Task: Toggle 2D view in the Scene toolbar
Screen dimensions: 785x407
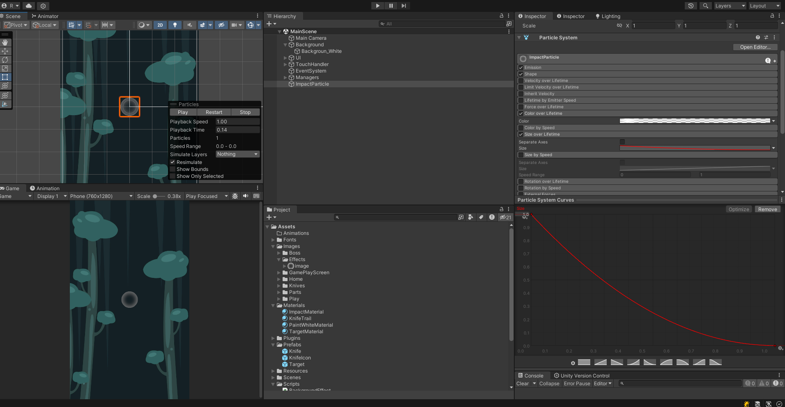Action: point(160,25)
